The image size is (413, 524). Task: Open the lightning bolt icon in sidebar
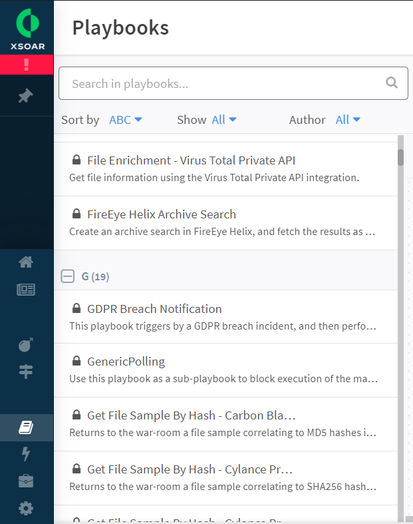point(26,454)
